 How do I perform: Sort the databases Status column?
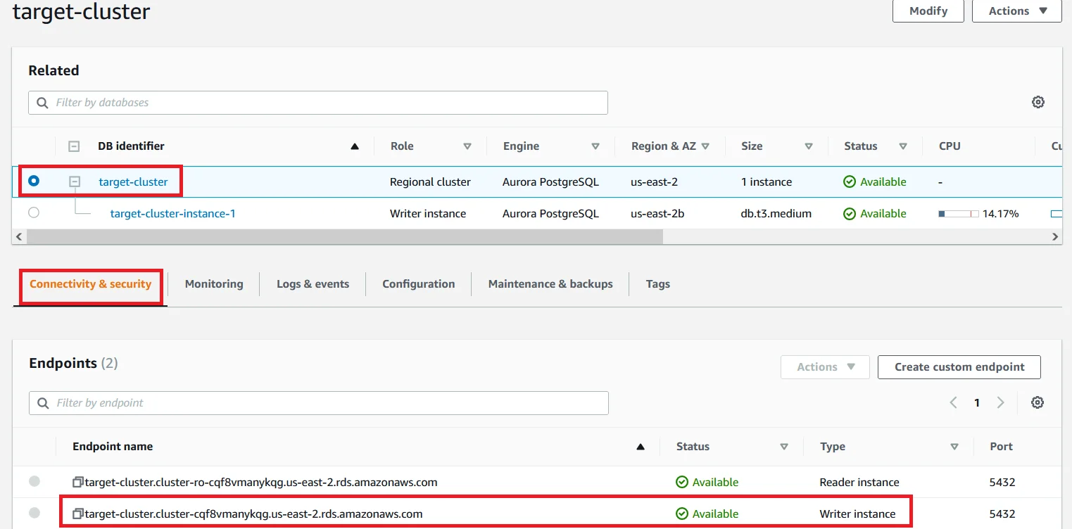903,146
